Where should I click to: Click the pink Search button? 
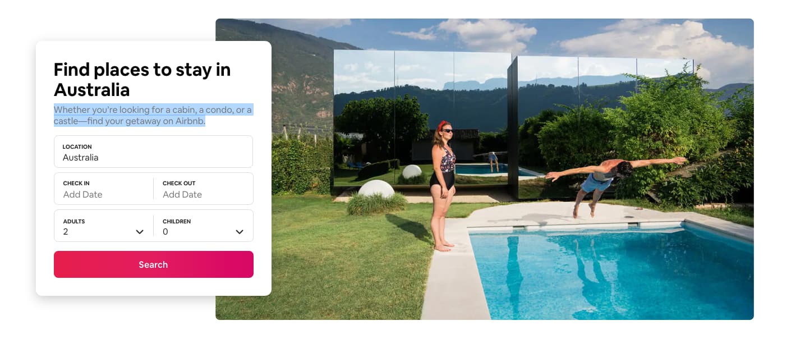[x=154, y=264]
